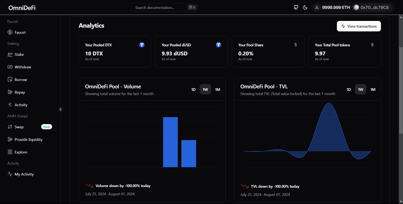Viewport: 403px width, 204px height.
Task: Open Provide liquidity page
Action: 29,139
